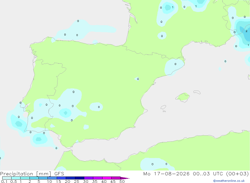Select the 20–25 mm legend swatch
The image size is (250, 183).
tap(70, 178)
